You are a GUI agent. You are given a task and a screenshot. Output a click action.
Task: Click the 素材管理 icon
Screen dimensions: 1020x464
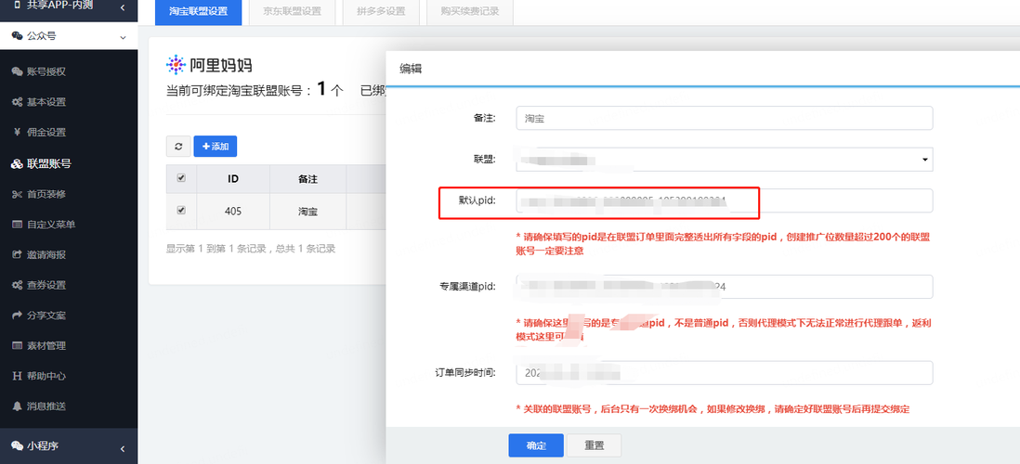pos(17,346)
